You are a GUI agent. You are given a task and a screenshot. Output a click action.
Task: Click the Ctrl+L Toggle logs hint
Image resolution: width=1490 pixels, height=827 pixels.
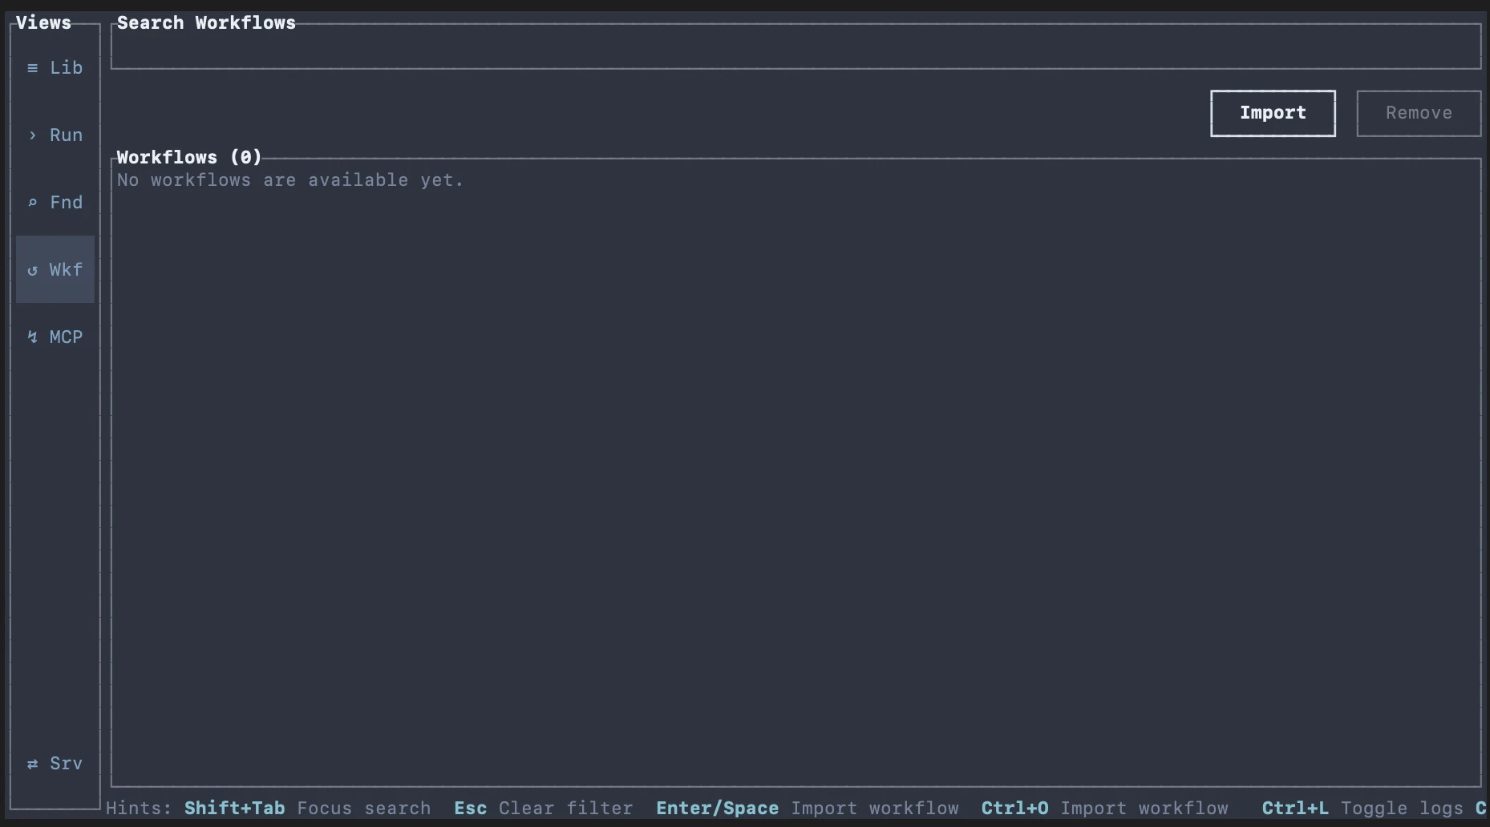1363,809
